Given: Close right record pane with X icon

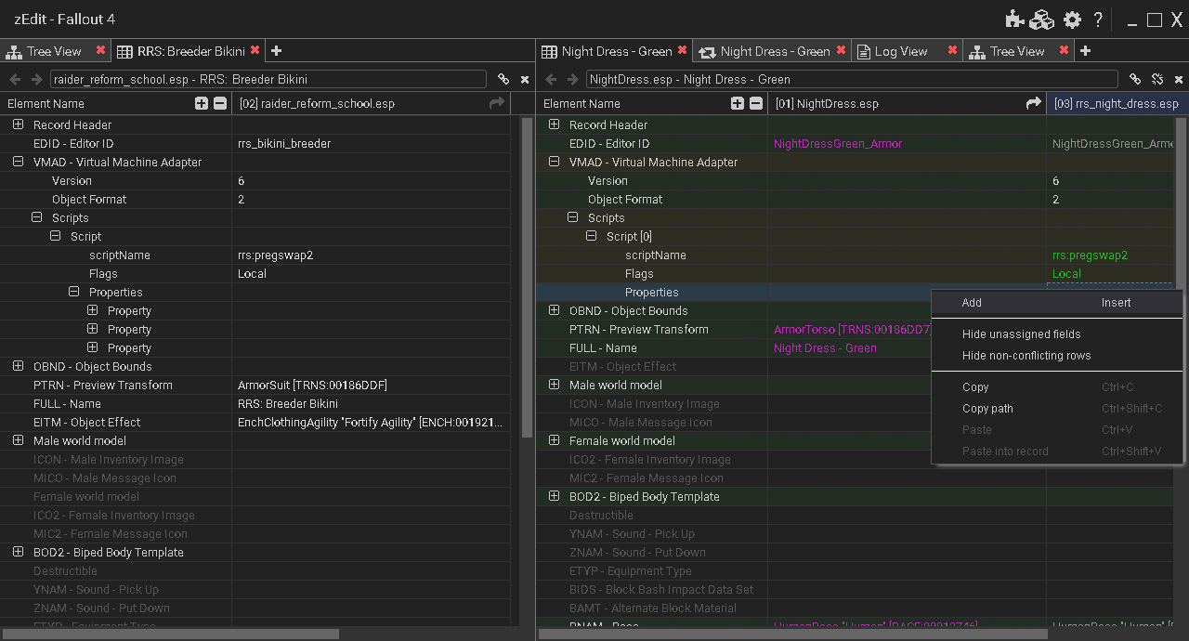Looking at the screenshot, I should 1179,80.
